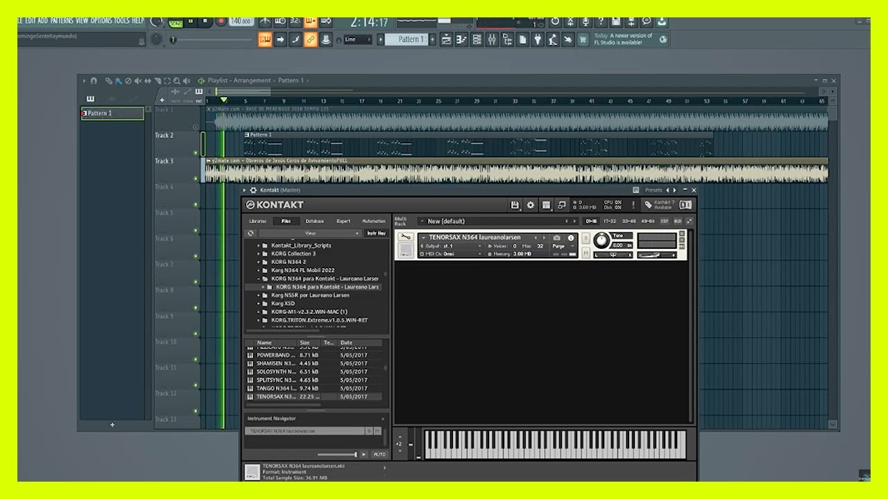Toggle the link/chain snap icon

[310, 40]
